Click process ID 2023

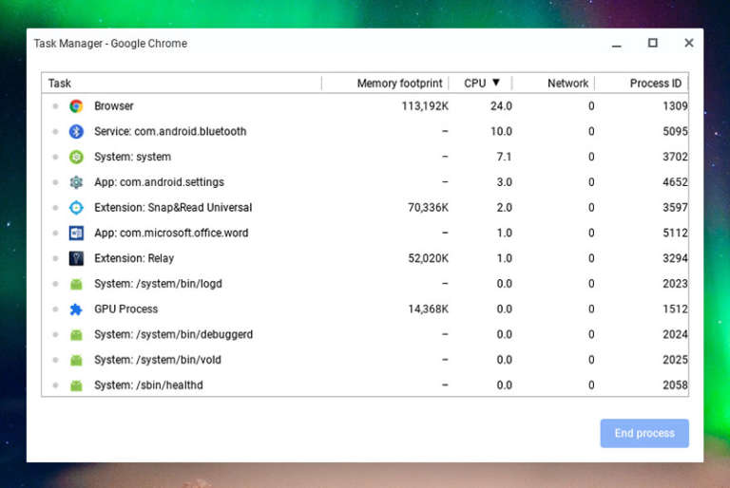pos(675,284)
